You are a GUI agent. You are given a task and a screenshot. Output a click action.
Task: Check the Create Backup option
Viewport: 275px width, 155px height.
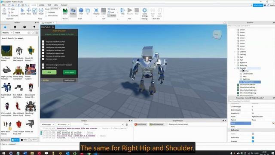pos(43,68)
